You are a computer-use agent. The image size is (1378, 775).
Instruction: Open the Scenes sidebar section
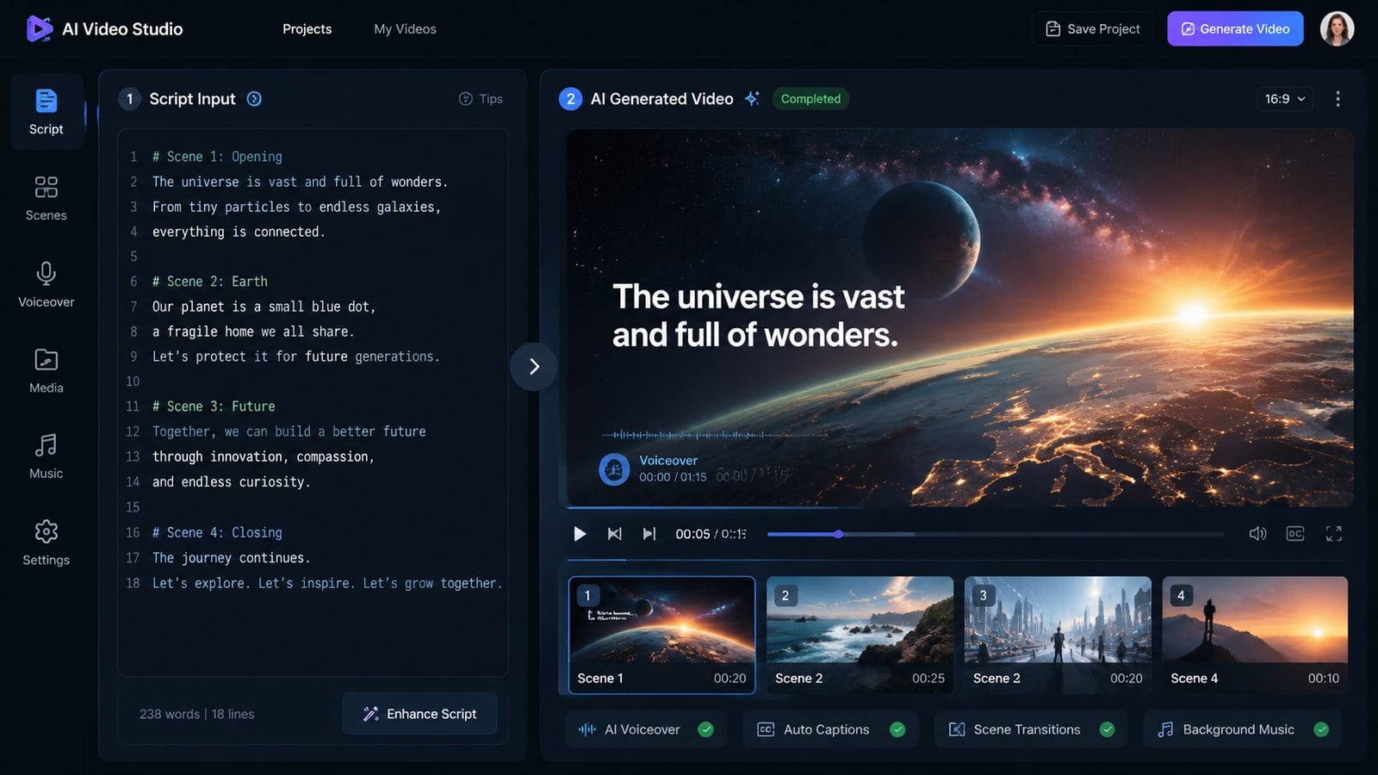pos(47,198)
